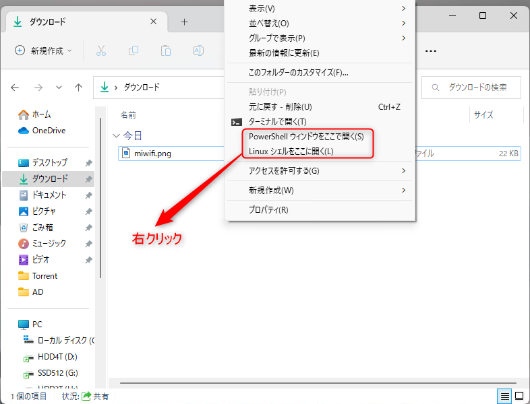Go forward with the right arrow
This screenshot has width=530, height=404.
pyautogui.click(x=38, y=88)
